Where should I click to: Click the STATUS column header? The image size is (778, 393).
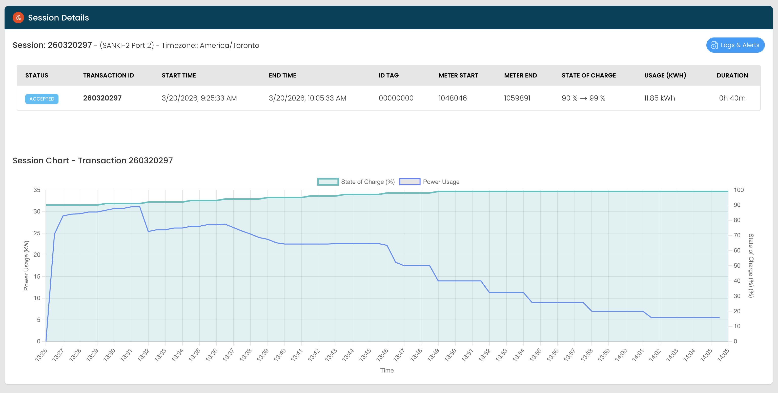(36, 75)
